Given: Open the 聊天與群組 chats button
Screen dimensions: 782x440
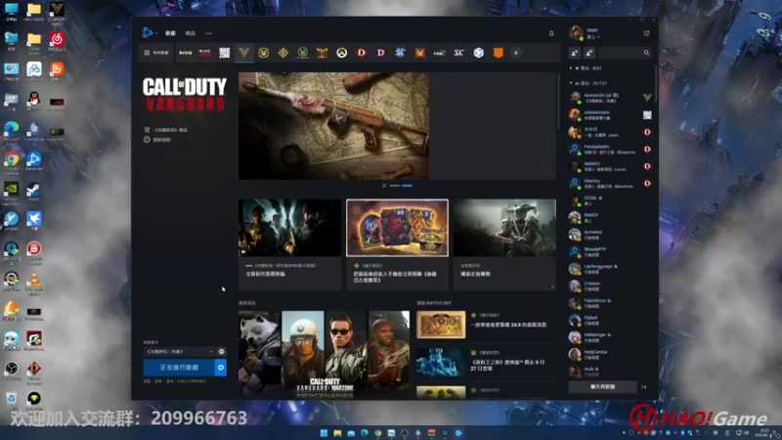Looking at the screenshot, I should coord(602,386).
